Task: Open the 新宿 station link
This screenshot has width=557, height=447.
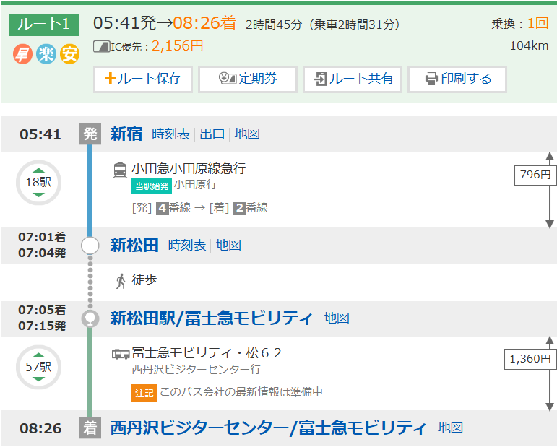Action: coord(126,134)
